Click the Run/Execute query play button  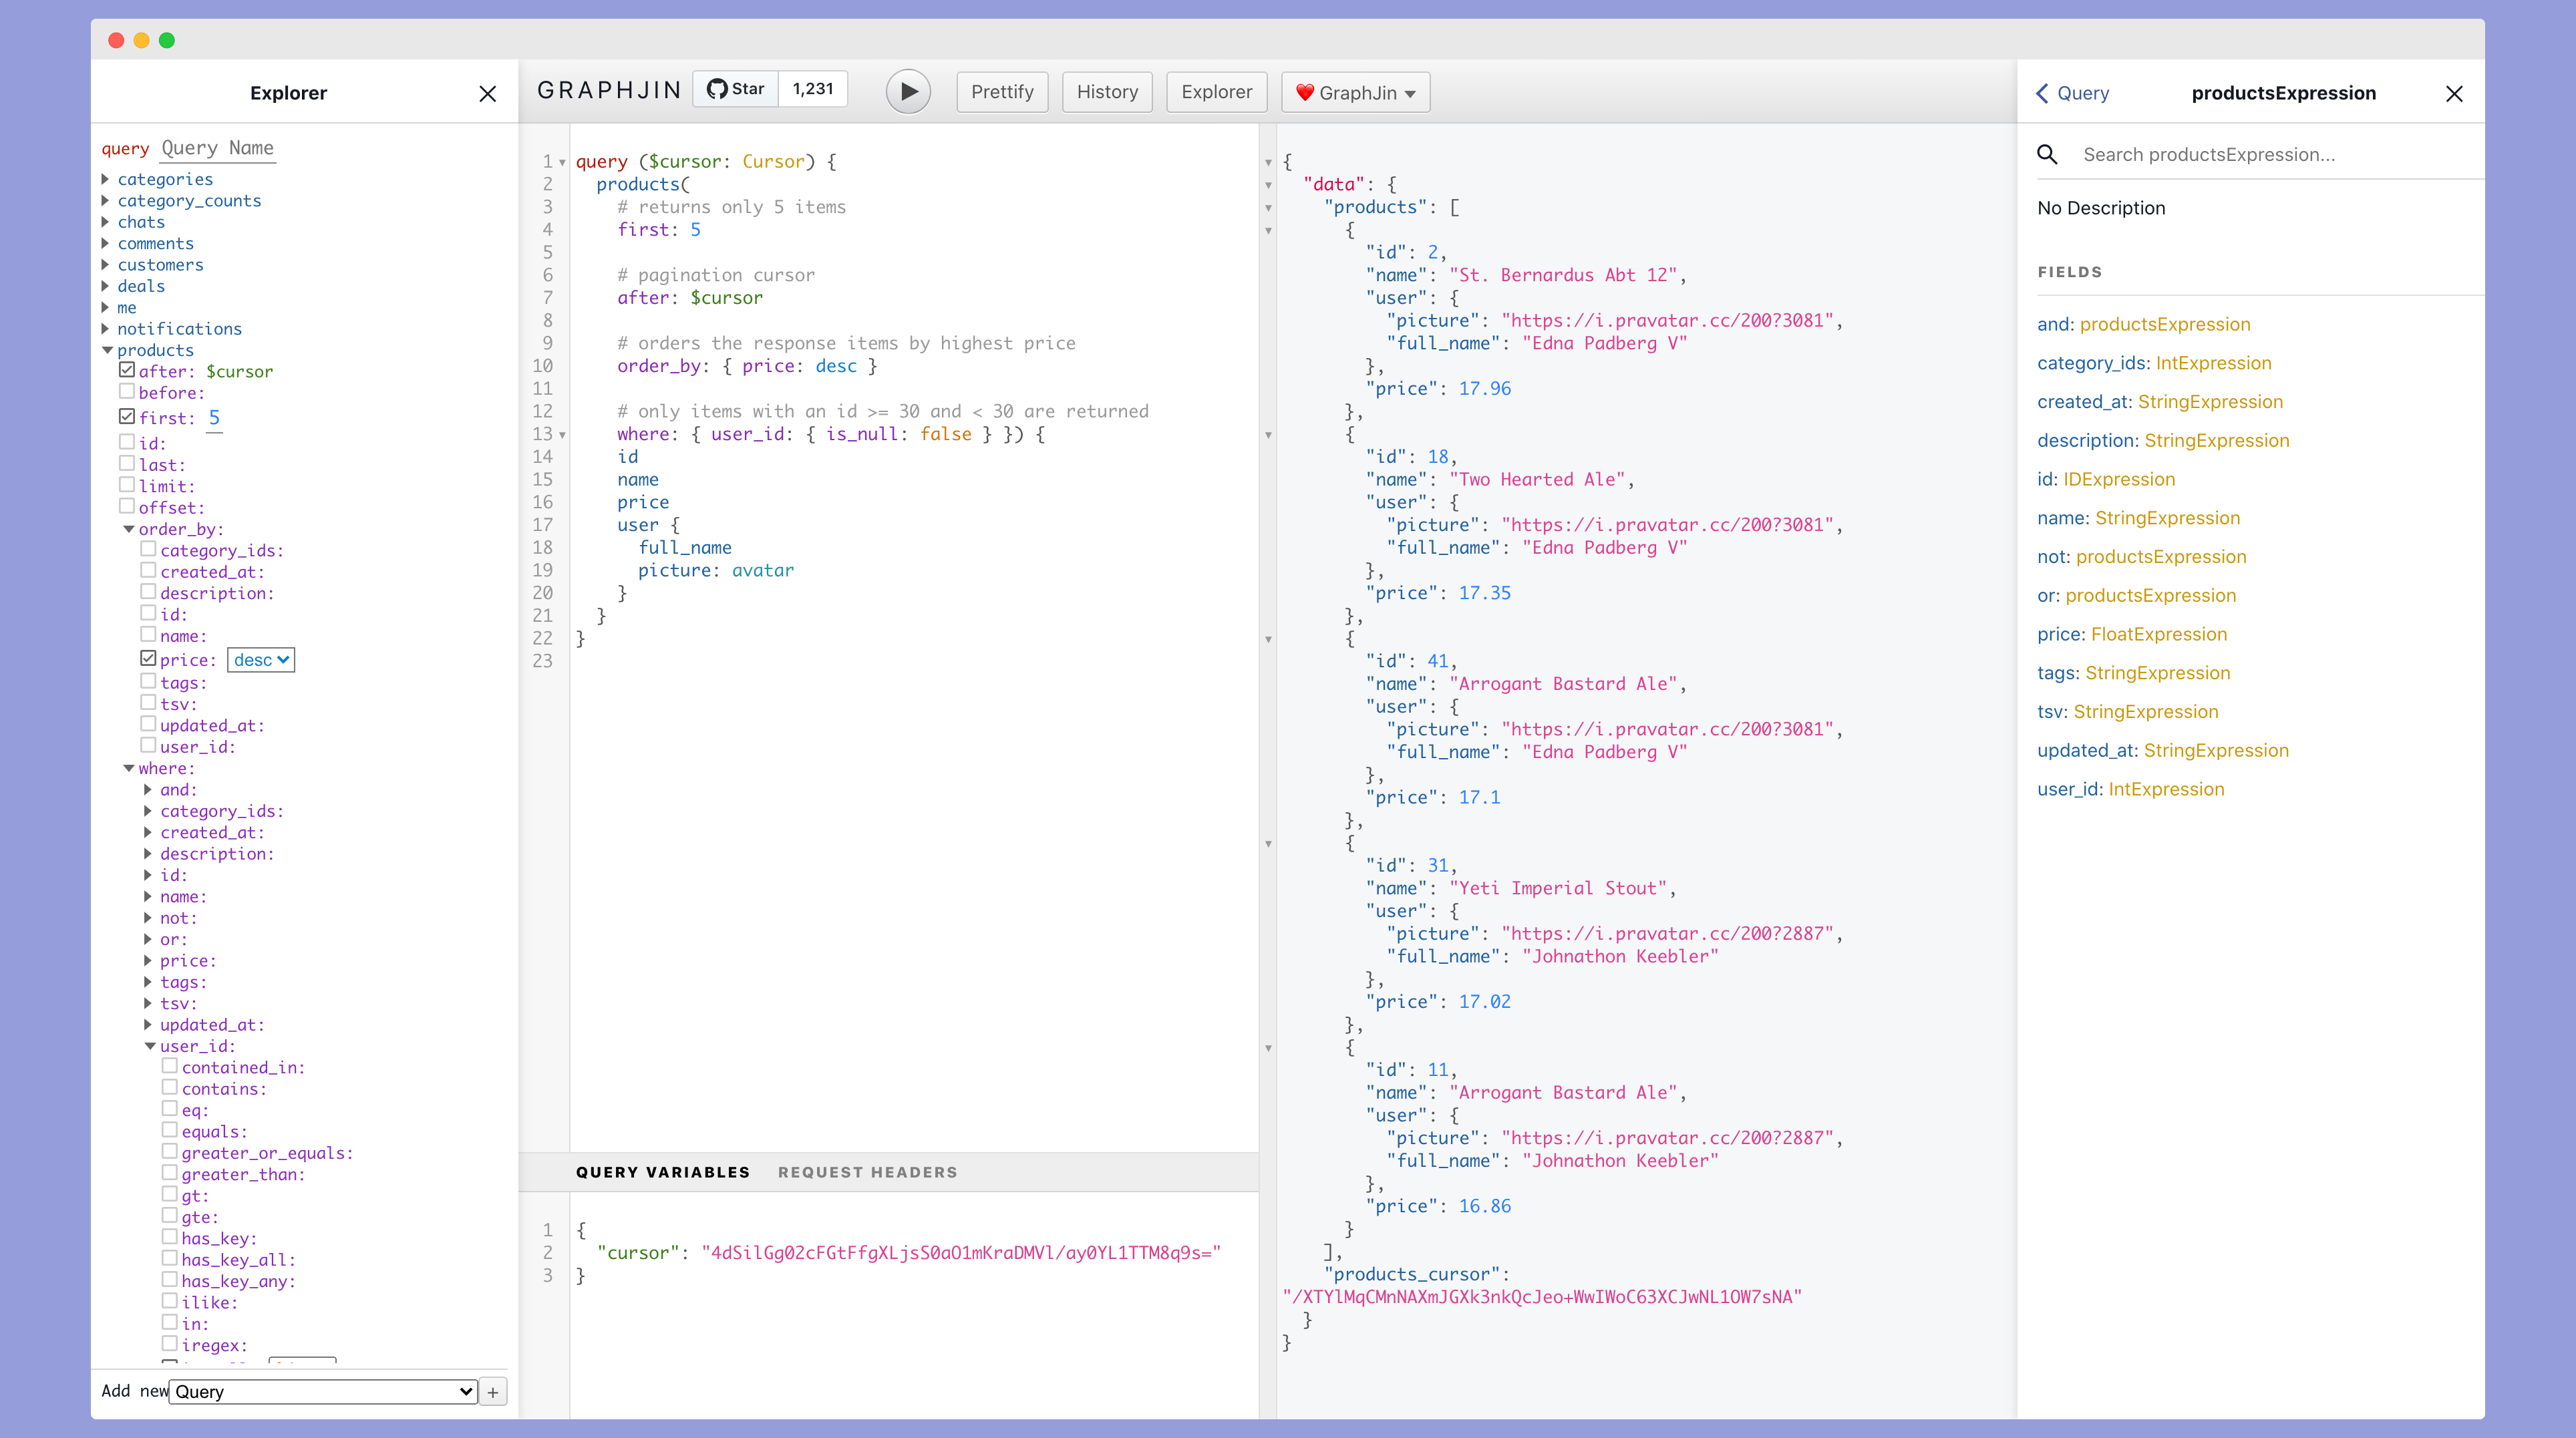tap(908, 92)
